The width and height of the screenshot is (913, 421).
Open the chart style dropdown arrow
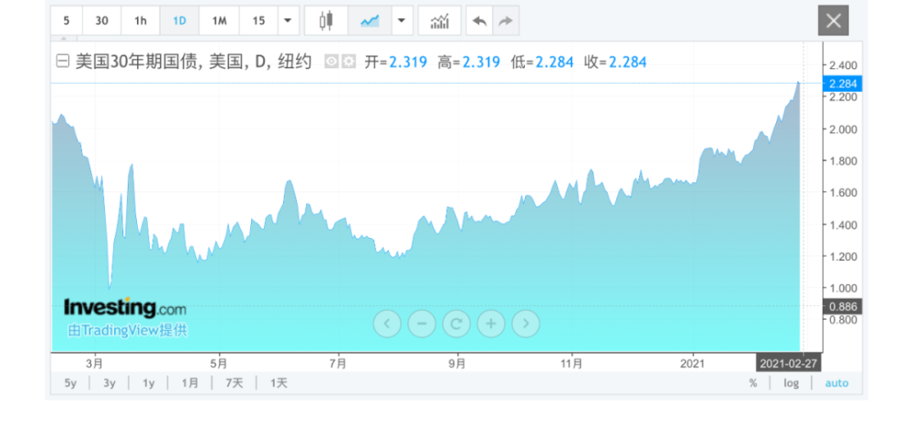[402, 21]
